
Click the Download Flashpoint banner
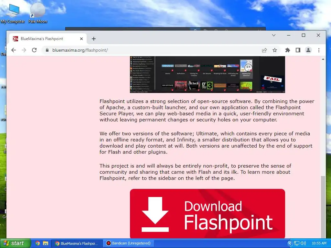[x=207, y=214]
